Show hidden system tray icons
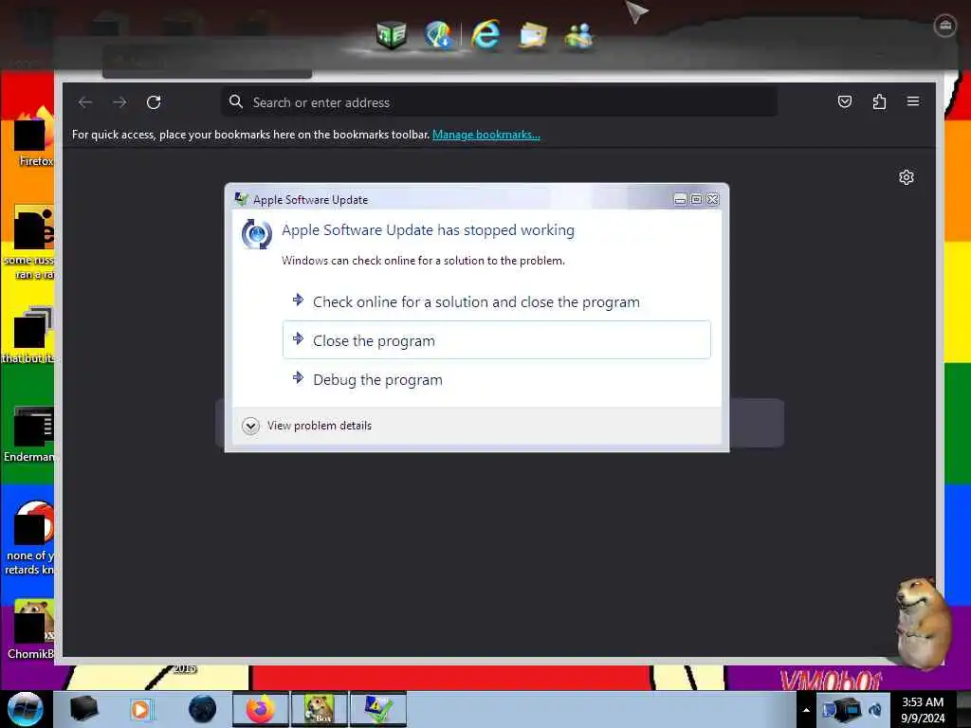 806,710
